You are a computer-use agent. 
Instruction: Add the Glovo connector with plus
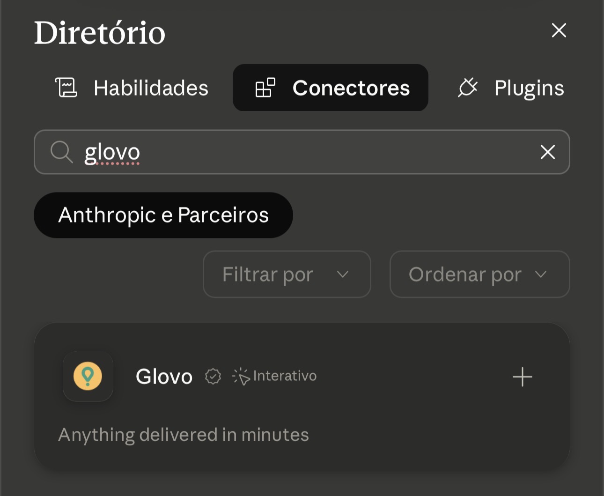522,377
